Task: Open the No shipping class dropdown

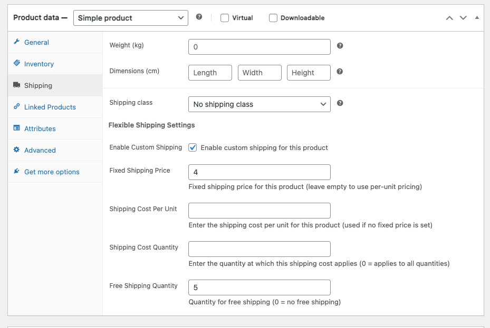Action: [259, 104]
